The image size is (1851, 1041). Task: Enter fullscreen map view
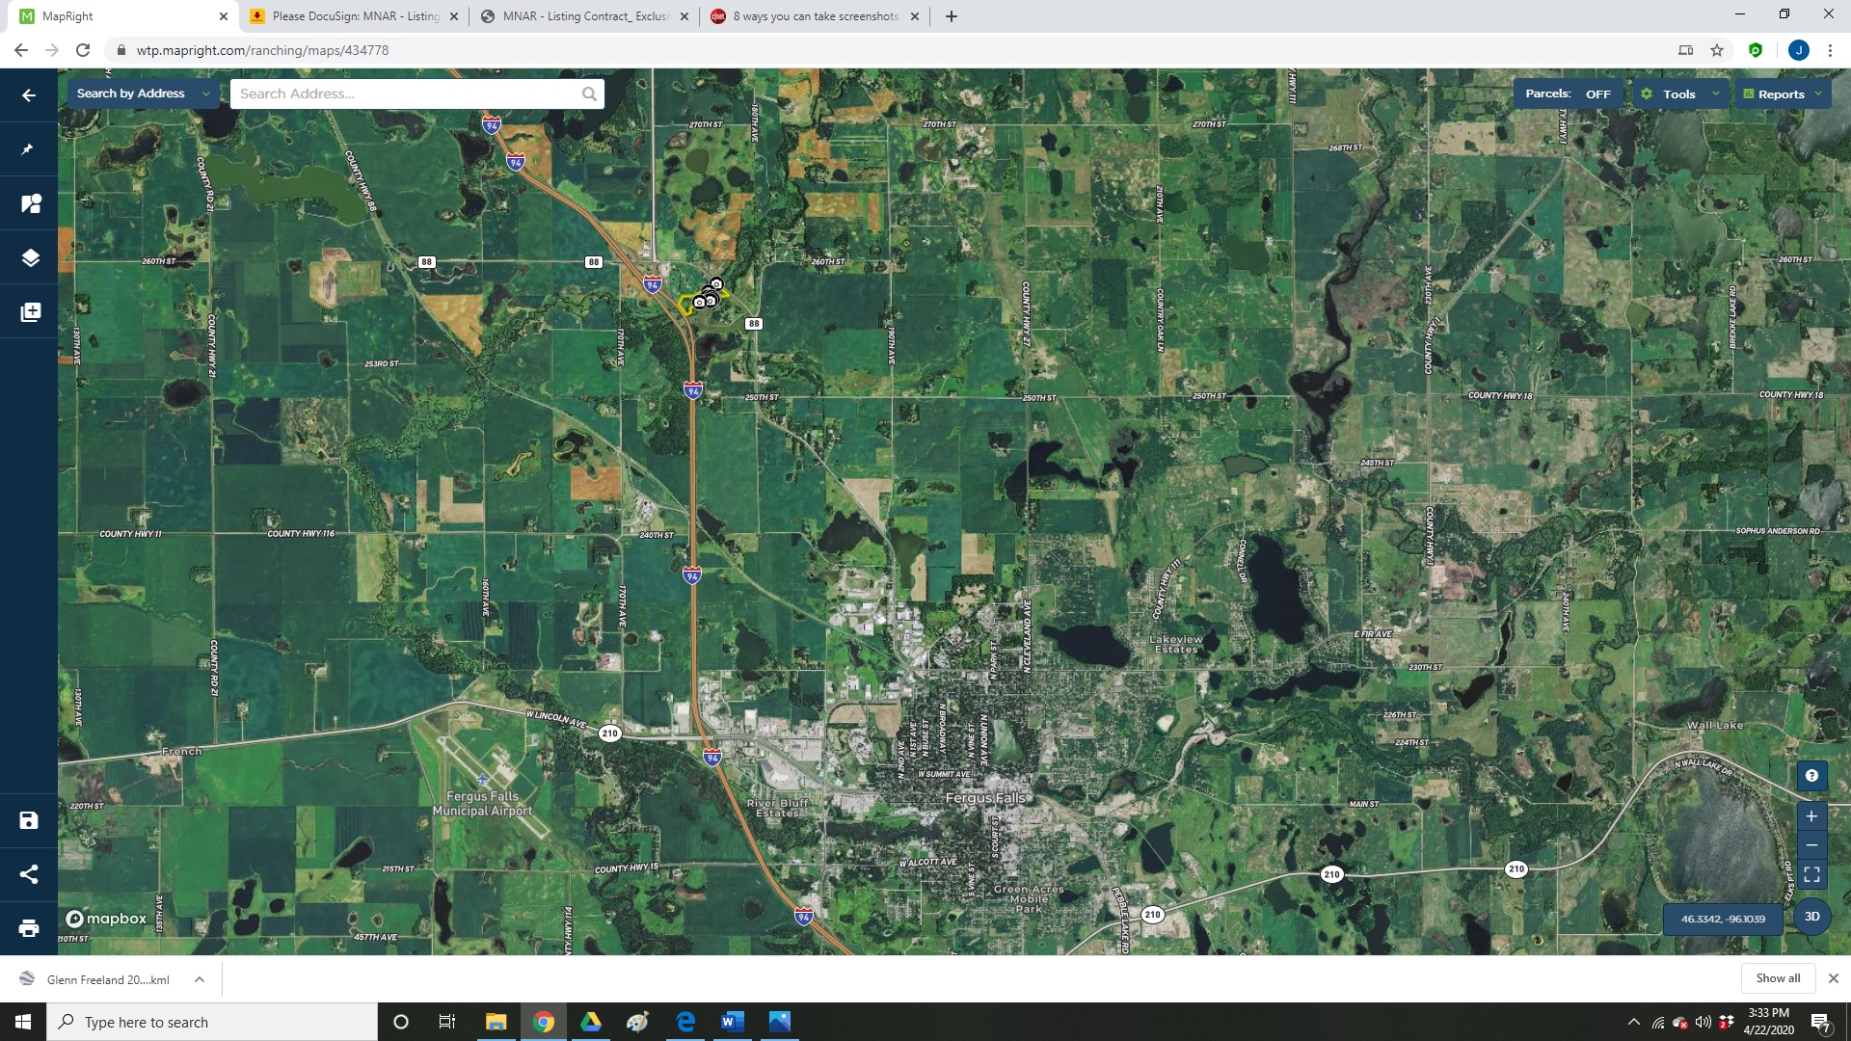point(1811,875)
